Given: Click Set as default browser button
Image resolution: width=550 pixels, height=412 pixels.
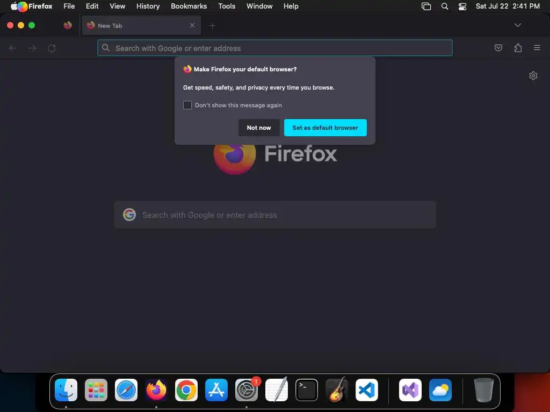Looking at the screenshot, I should 325,128.
